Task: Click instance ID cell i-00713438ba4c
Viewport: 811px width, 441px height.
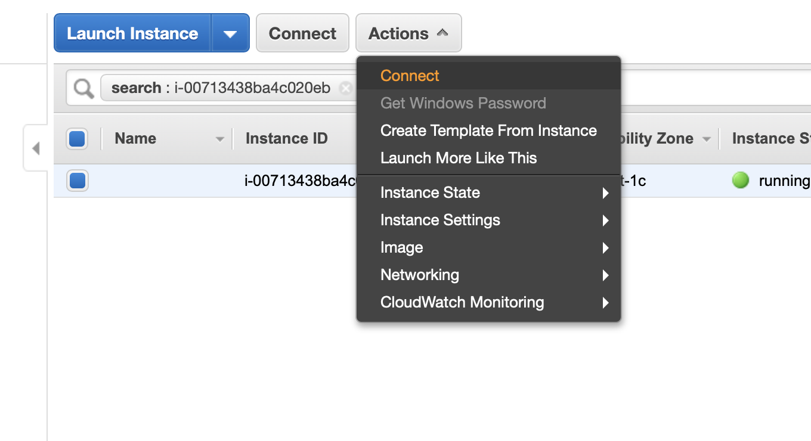Action: click(301, 181)
